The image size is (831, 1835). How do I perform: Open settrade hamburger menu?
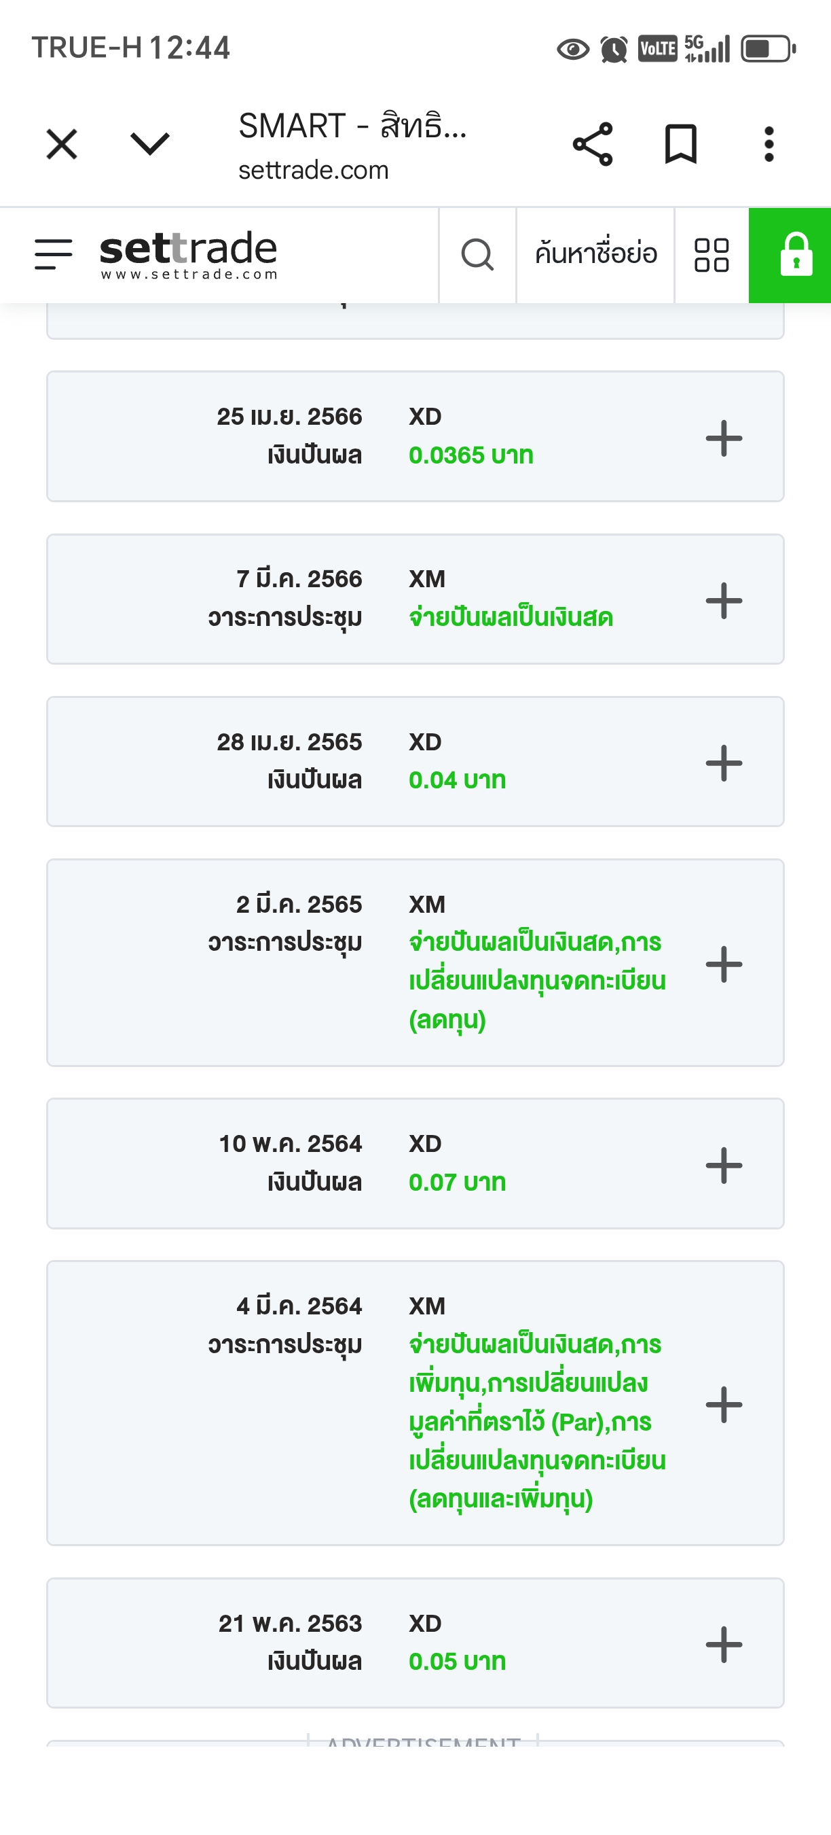[54, 254]
